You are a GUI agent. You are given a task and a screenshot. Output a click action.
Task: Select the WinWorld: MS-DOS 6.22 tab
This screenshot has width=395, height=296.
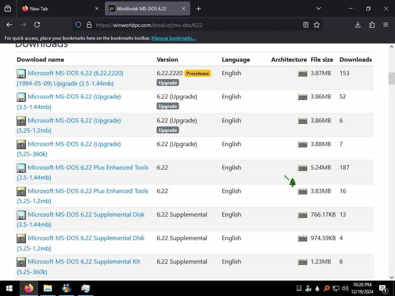147,9
